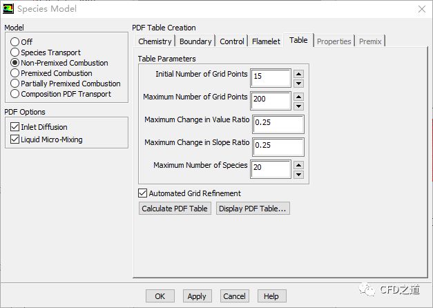The image size is (433, 308).
Task: Click the Maximum Change in Value Ratio field
Action: 278,124
